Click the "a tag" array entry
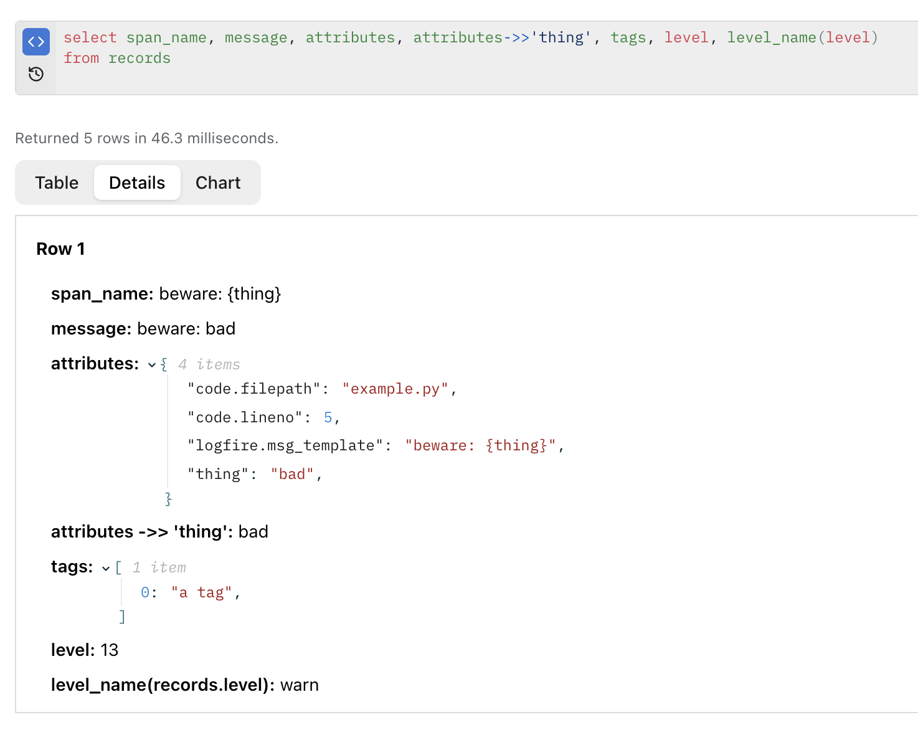 click(x=201, y=592)
